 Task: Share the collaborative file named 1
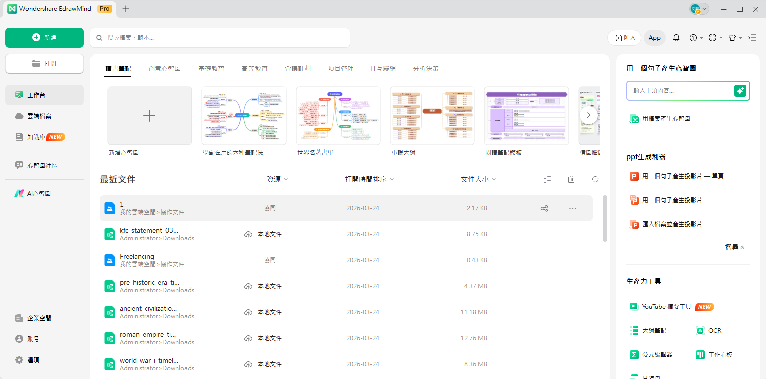coord(544,208)
